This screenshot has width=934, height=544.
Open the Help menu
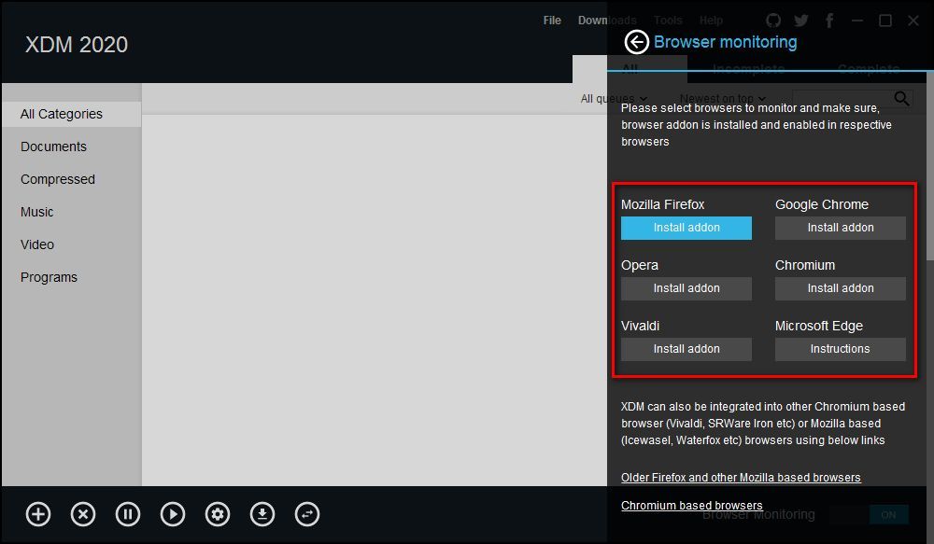[x=711, y=21]
